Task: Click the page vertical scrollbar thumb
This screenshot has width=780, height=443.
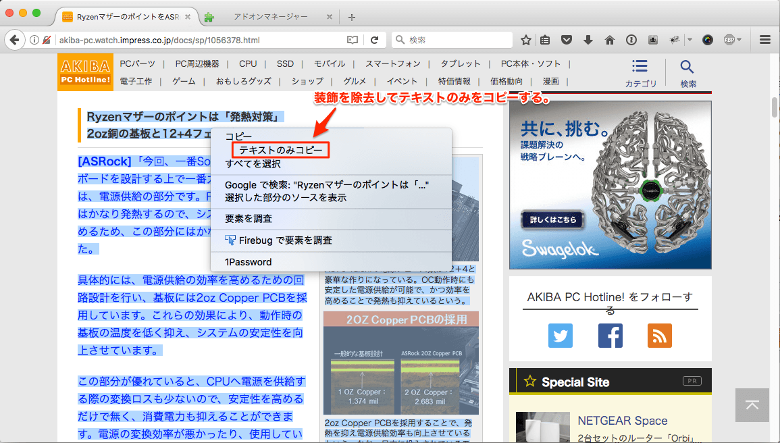Action: 775,107
